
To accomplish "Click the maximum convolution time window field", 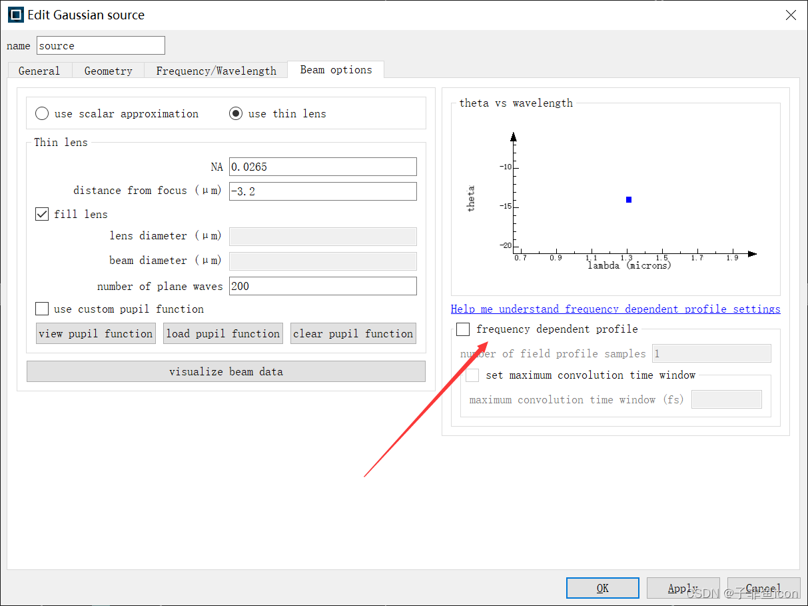I will [727, 399].
